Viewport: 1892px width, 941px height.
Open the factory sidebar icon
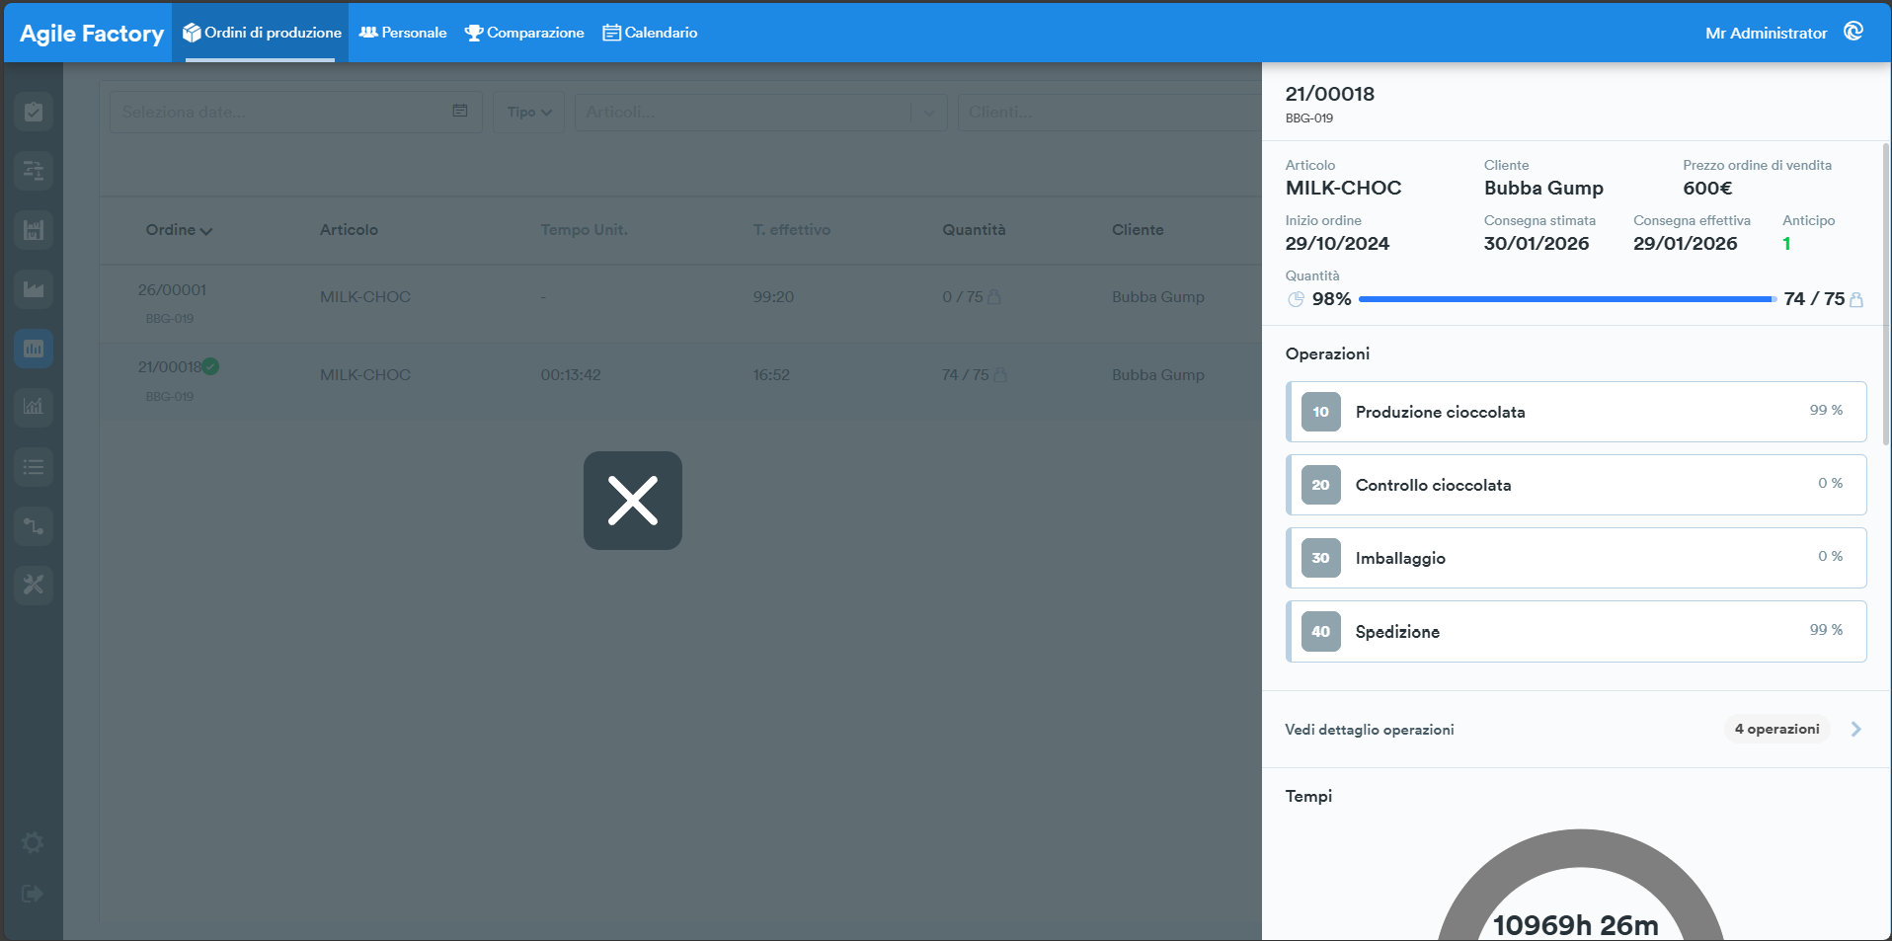click(x=34, y=289)
